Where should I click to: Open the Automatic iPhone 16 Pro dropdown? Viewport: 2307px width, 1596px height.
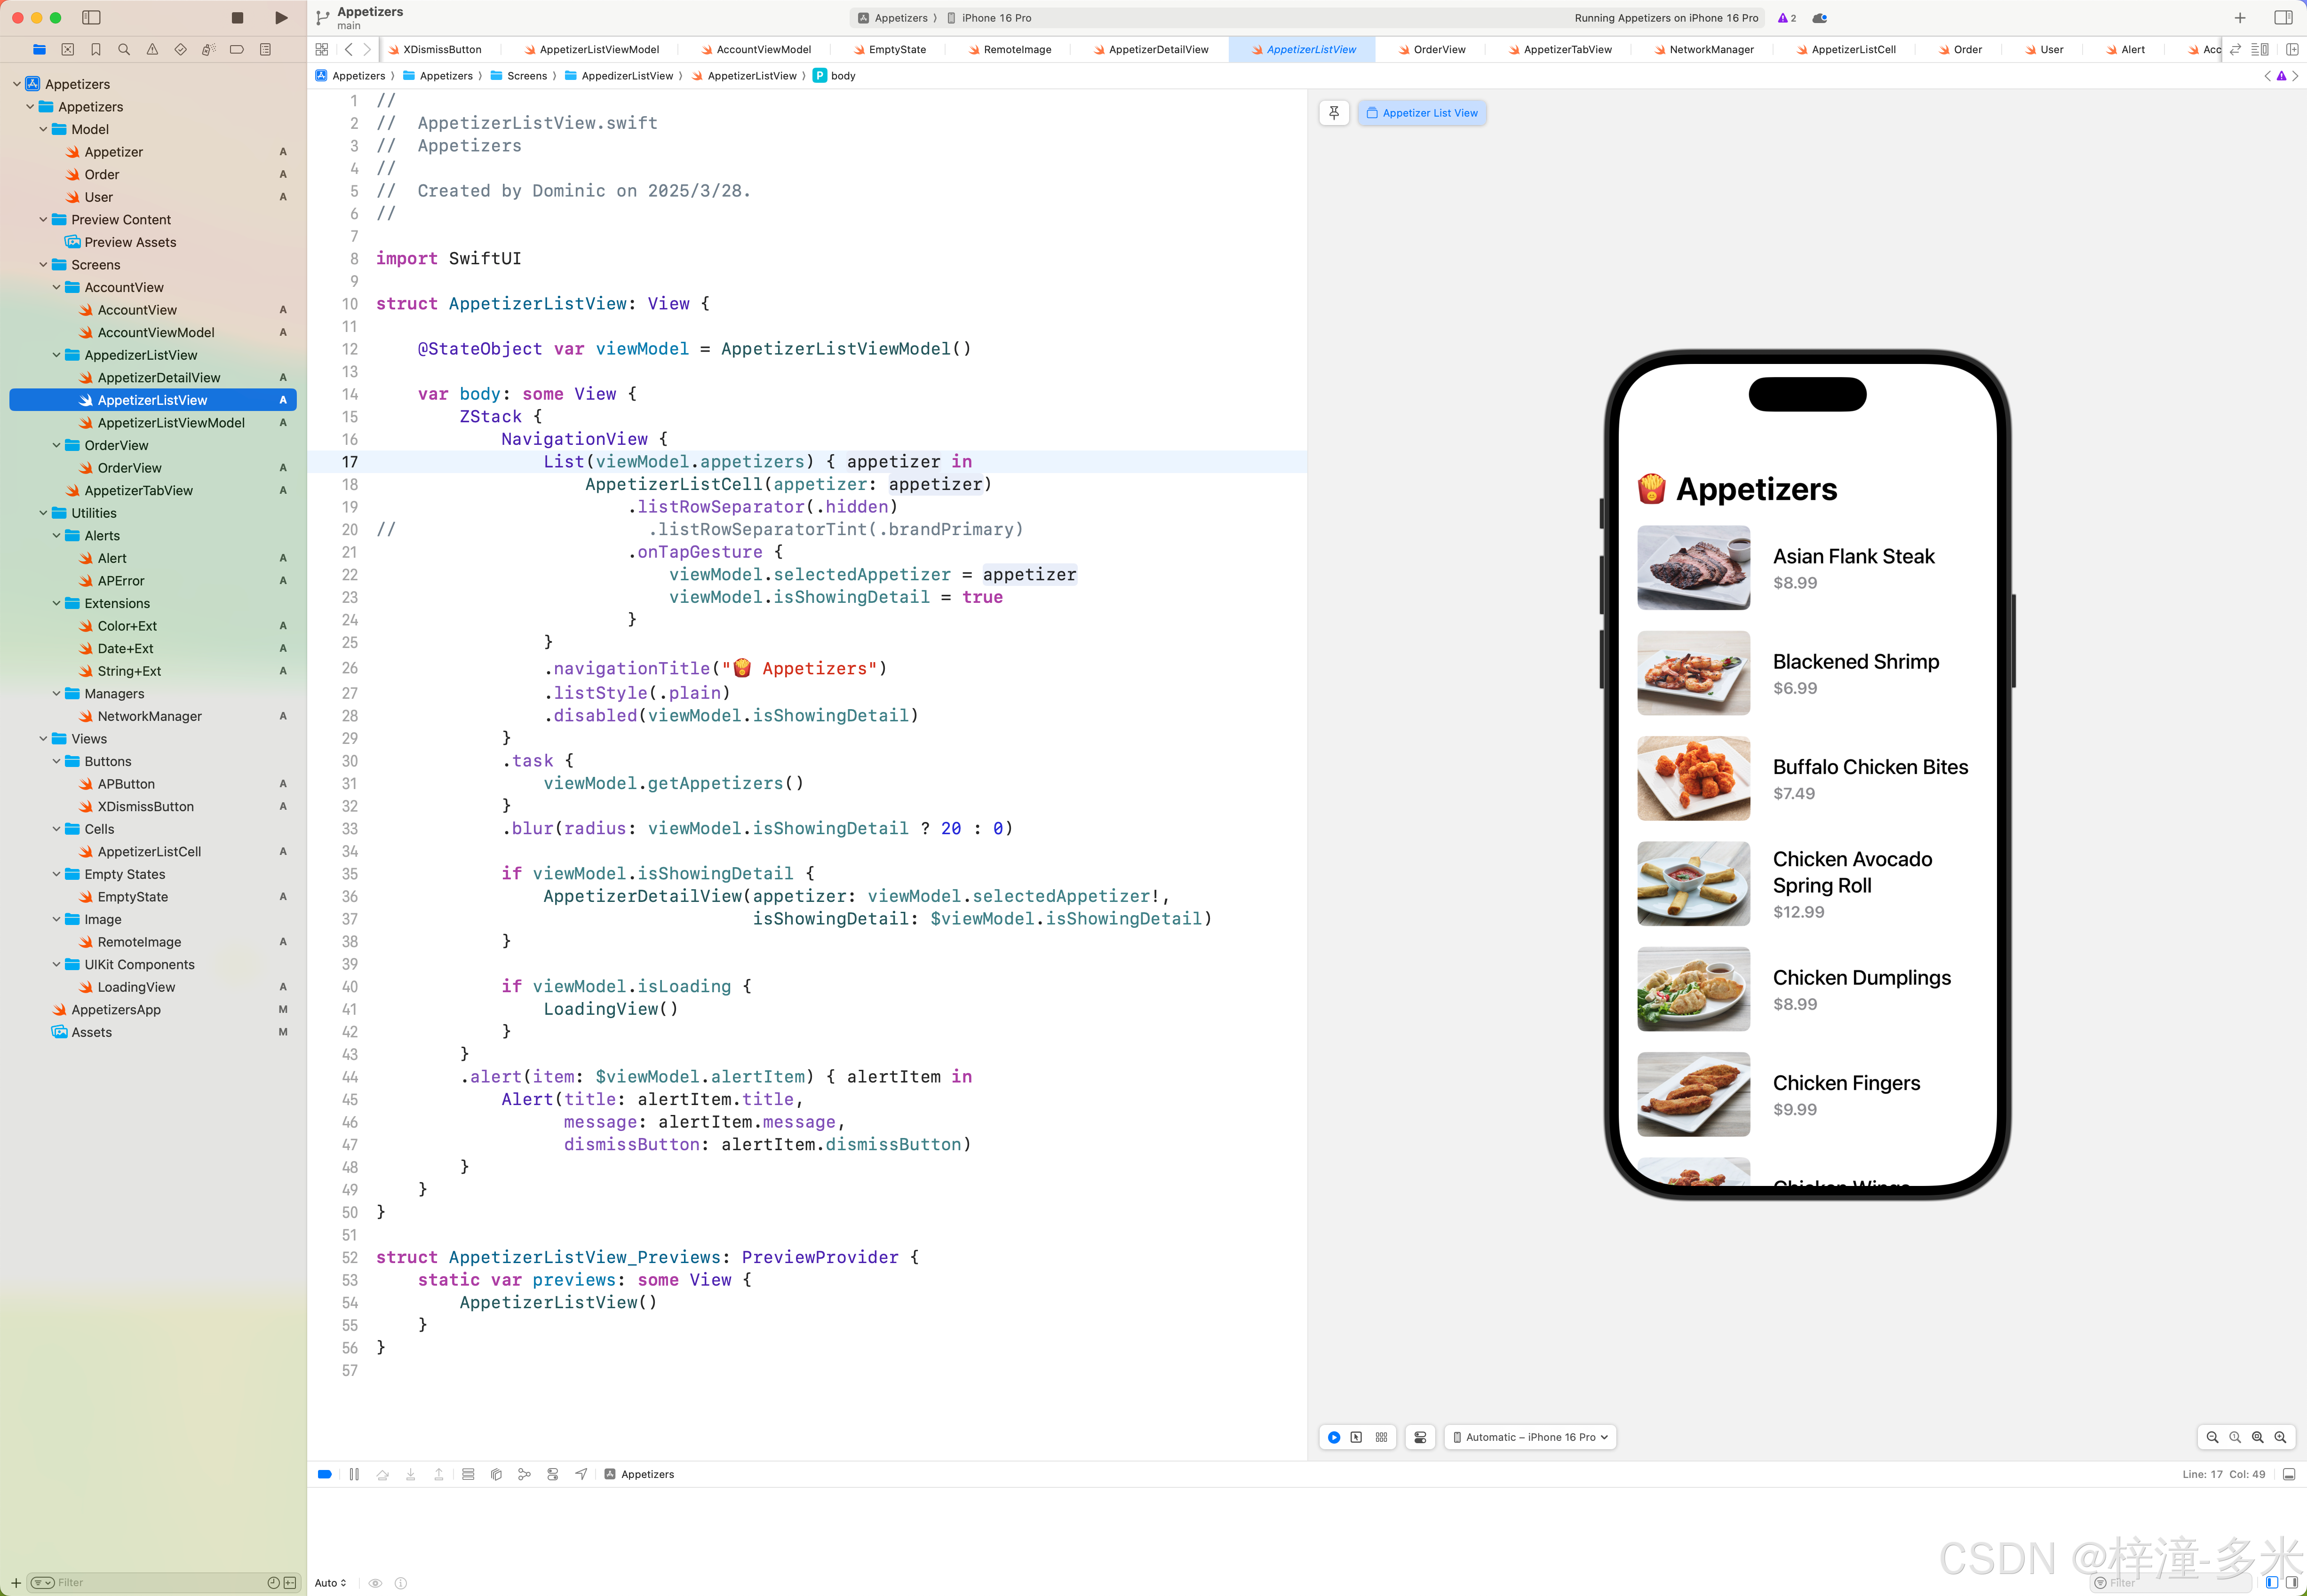click(x=1530, y=1437)
